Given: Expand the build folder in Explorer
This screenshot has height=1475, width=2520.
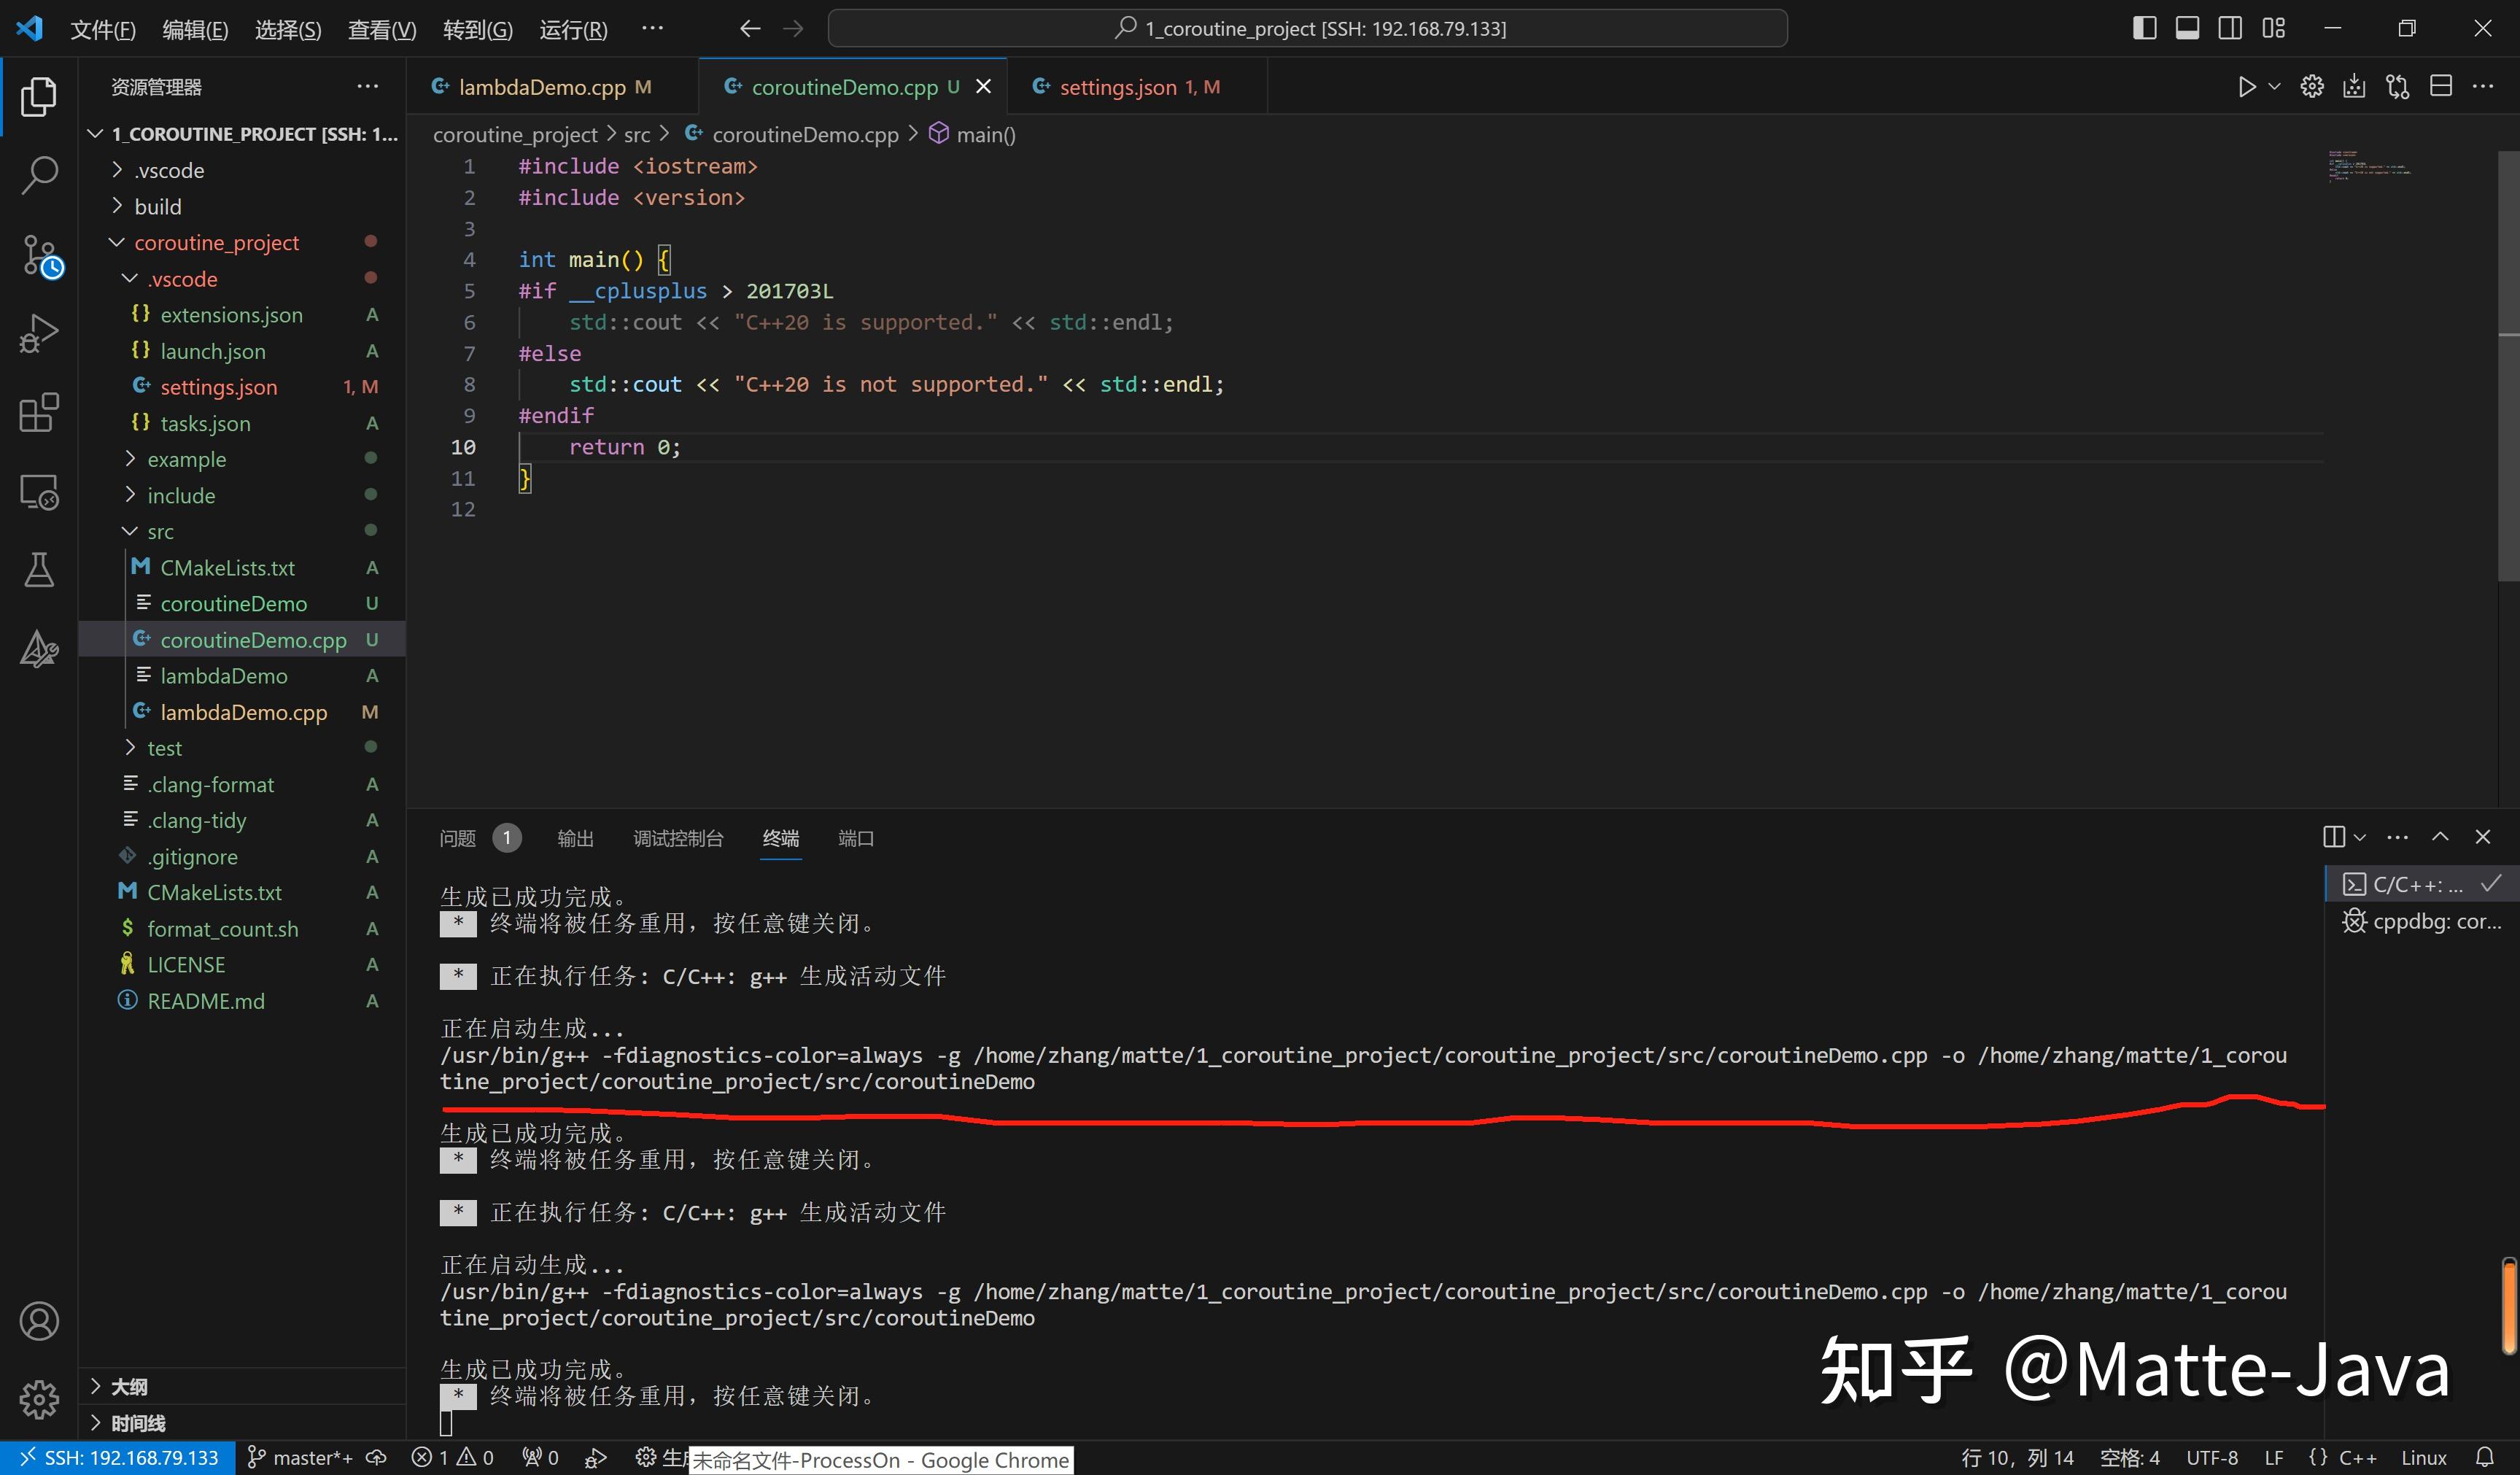Looking at the screenshot, I should pos(160,206).
